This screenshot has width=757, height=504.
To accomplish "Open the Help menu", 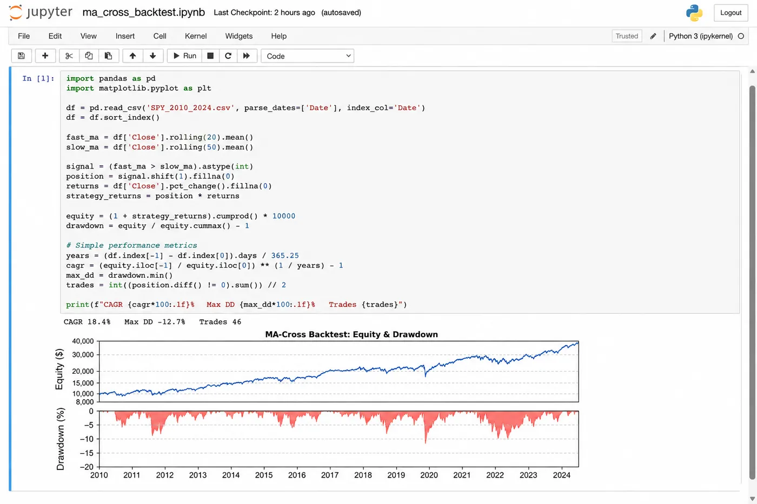I will point(278,36).
